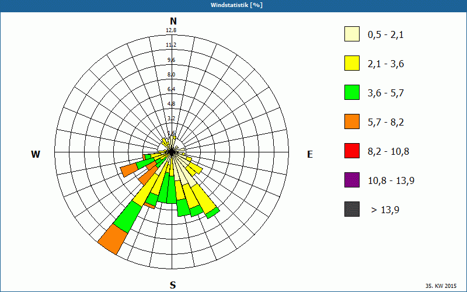467x292 pixels.
Task: Click the 11,2 axis scale label
Action: coord(171,45)
